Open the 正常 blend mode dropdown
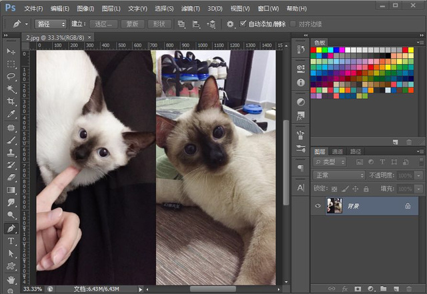The image size is (427, 294). (x=338, y=175)
